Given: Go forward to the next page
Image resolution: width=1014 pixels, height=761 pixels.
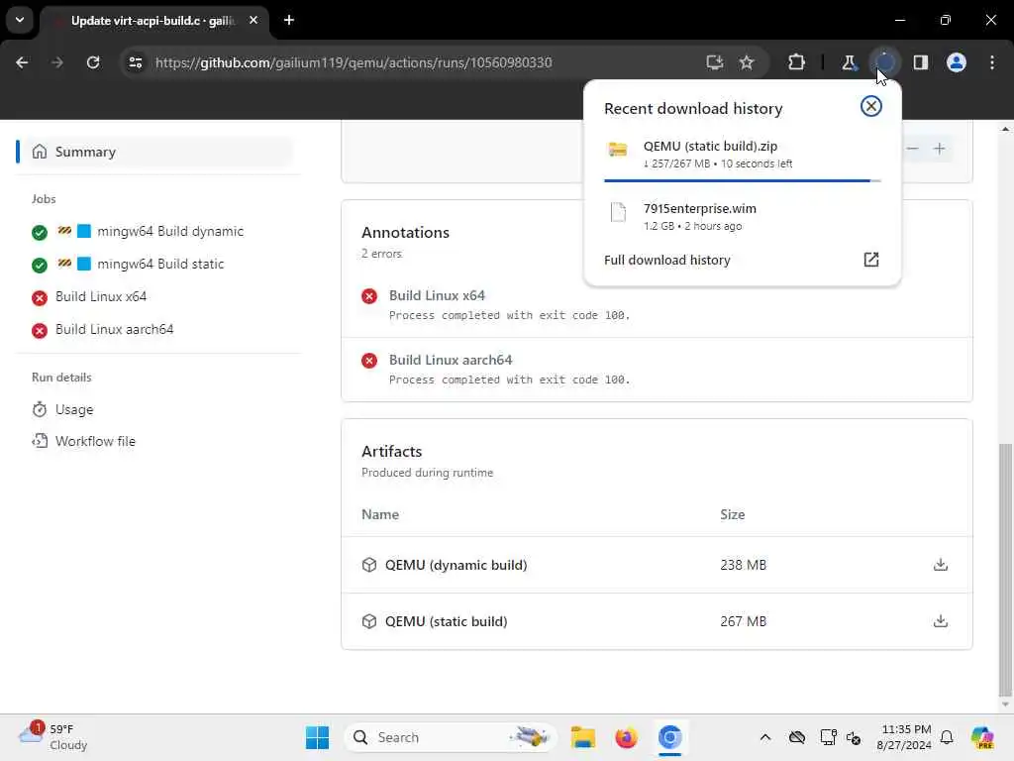Looking at the screenshot, I should click(57, 62).
